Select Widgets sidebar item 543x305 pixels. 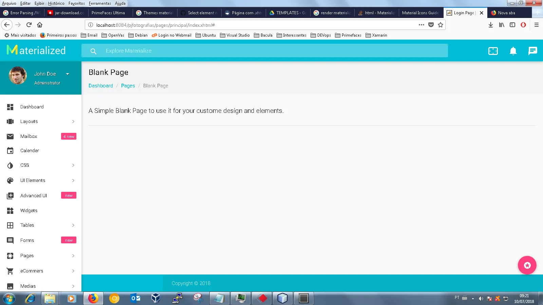[x=41, y=210]
